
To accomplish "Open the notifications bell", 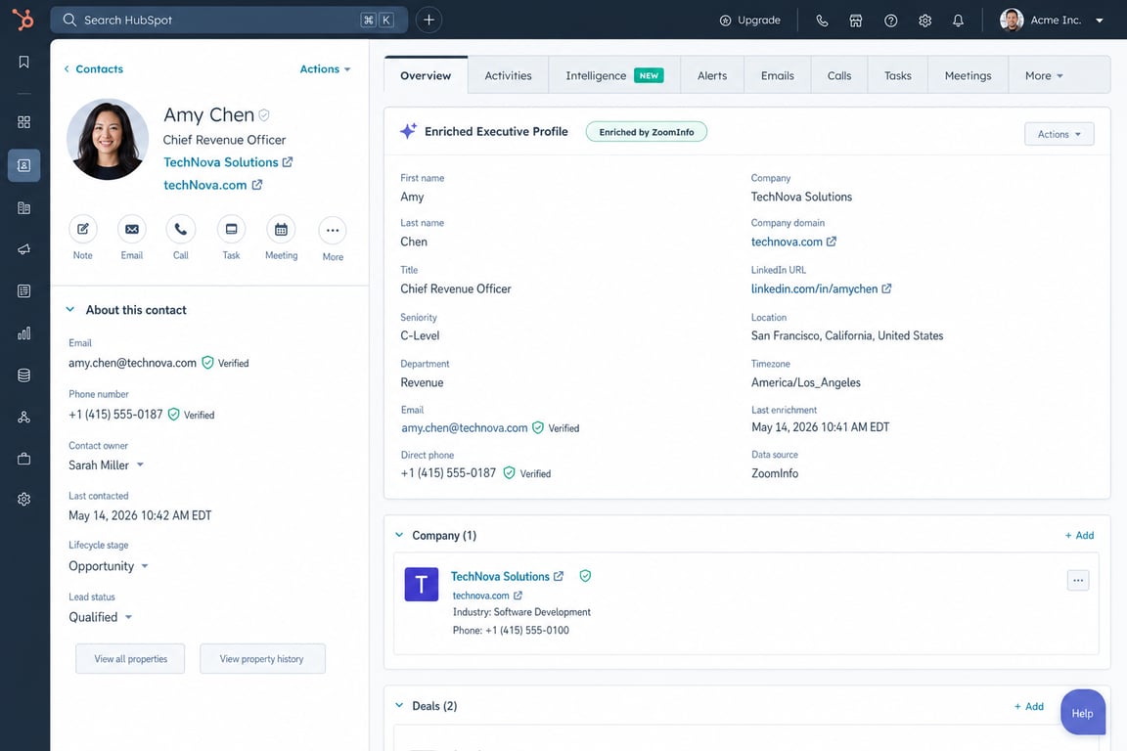I will click(958, 21).
